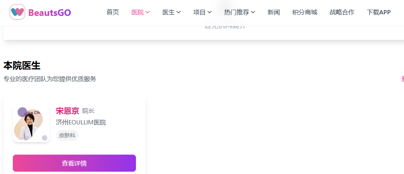Click doctor 宋恩京 profile photo
The width and height of the screenshot is (404, 174).
[x=31, y=124]
